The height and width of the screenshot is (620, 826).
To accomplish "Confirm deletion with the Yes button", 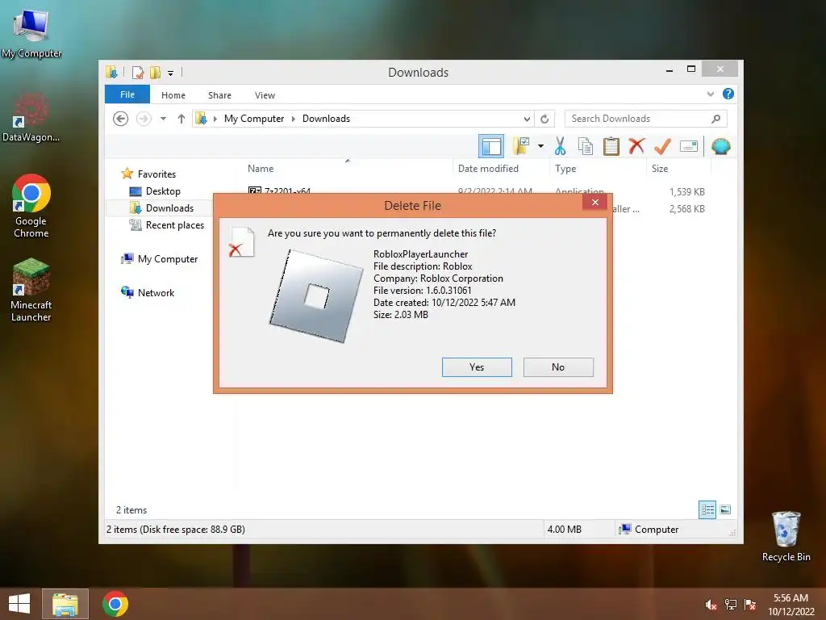I will [477, 367].
